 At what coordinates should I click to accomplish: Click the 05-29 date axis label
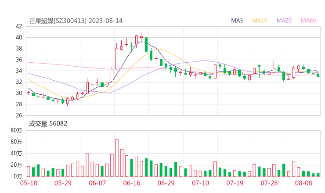tap(63, 183)
